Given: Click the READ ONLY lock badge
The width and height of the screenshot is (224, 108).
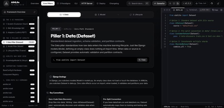Looking at the screenshot, I should click(x=205, y=10).
